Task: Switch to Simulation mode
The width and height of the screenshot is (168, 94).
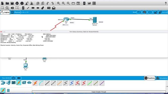Action: pos(162,78)
